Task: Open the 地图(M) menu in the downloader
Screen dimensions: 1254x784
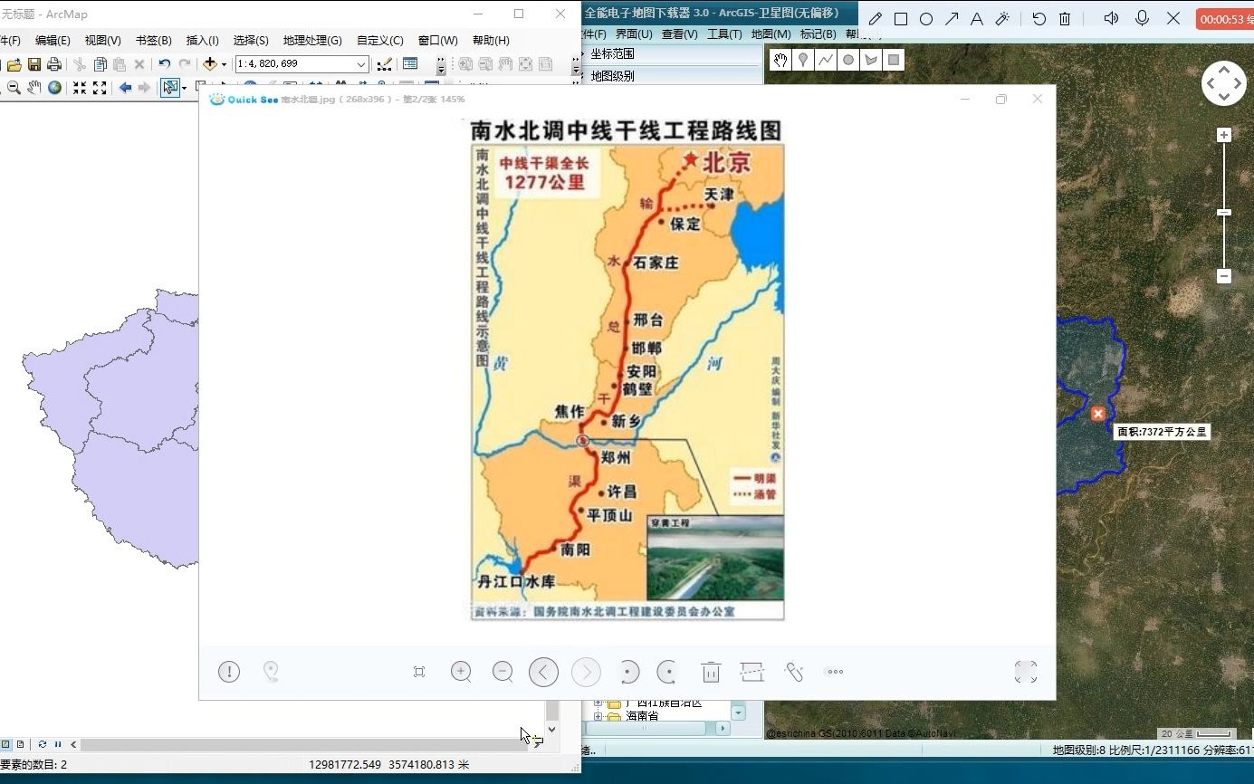Action: 771,33
